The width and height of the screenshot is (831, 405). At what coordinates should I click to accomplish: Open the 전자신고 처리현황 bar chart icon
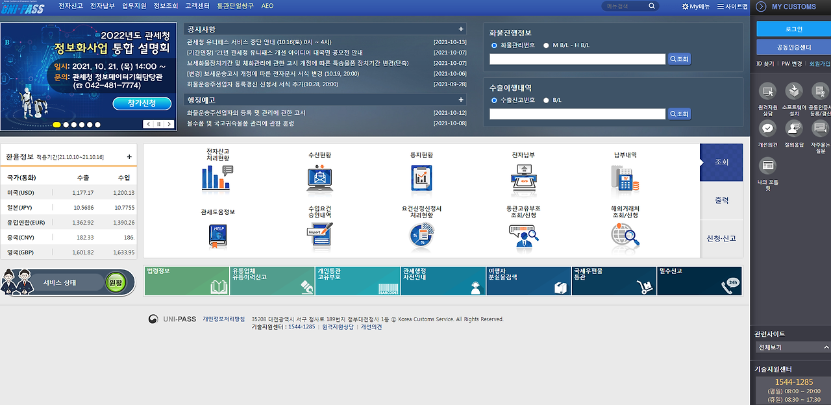click(217, 178)
